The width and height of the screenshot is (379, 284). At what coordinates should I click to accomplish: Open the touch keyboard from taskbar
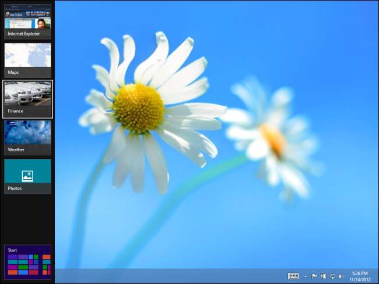(293, 276)
